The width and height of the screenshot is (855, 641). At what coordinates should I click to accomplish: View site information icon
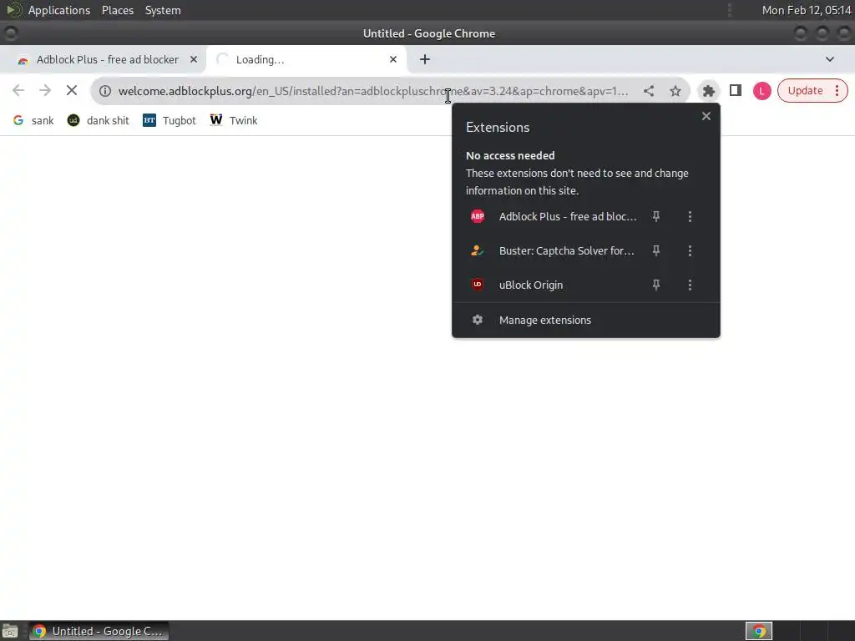(x=105, y=91)
